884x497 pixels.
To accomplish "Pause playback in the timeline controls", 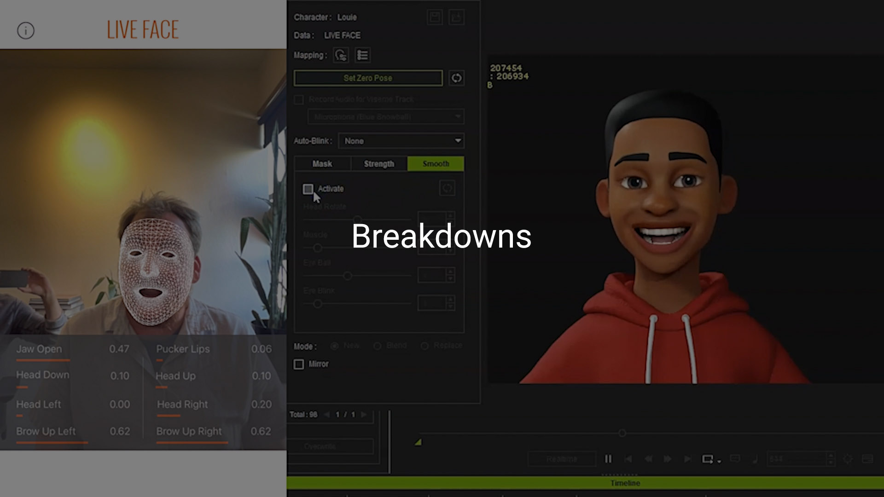I will [x=608, y=459].
